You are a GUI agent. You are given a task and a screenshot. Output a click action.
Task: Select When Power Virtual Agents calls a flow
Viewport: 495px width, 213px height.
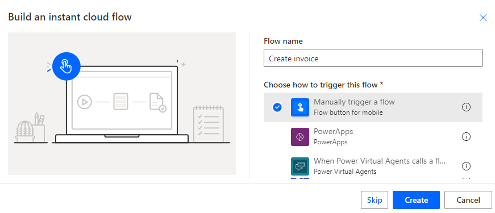coord(373,166)
